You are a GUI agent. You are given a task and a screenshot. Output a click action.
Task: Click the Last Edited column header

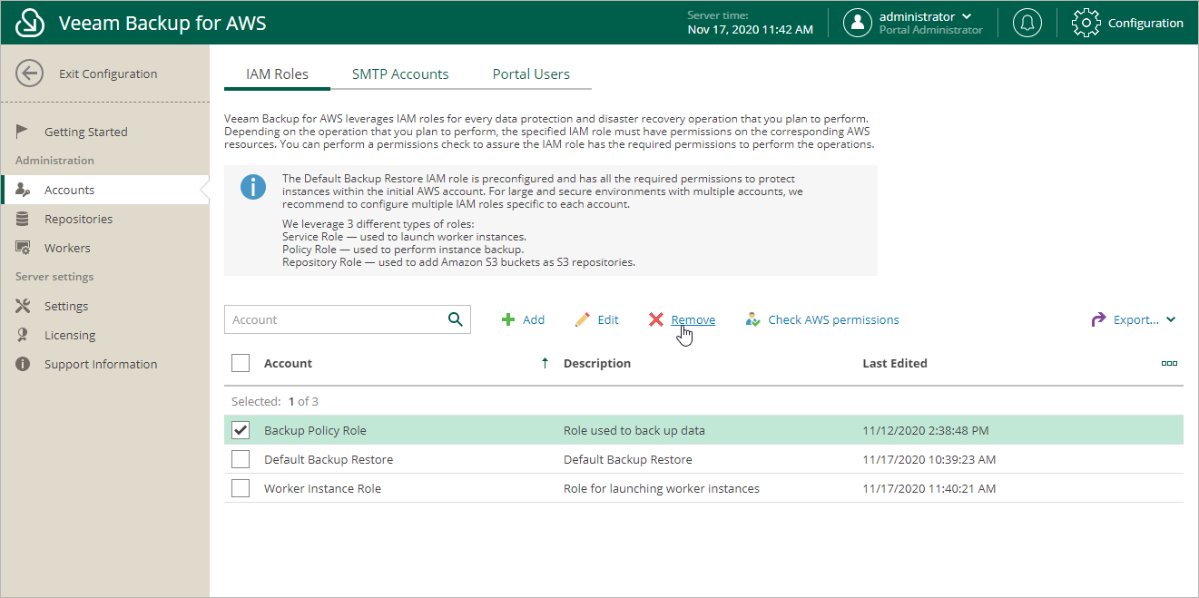tap(895, 363)
